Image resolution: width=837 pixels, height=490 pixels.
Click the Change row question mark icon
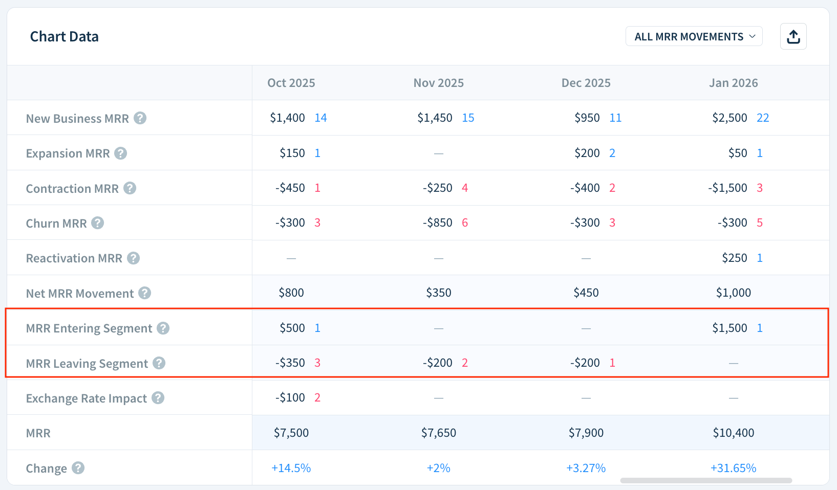coord(78,467)
